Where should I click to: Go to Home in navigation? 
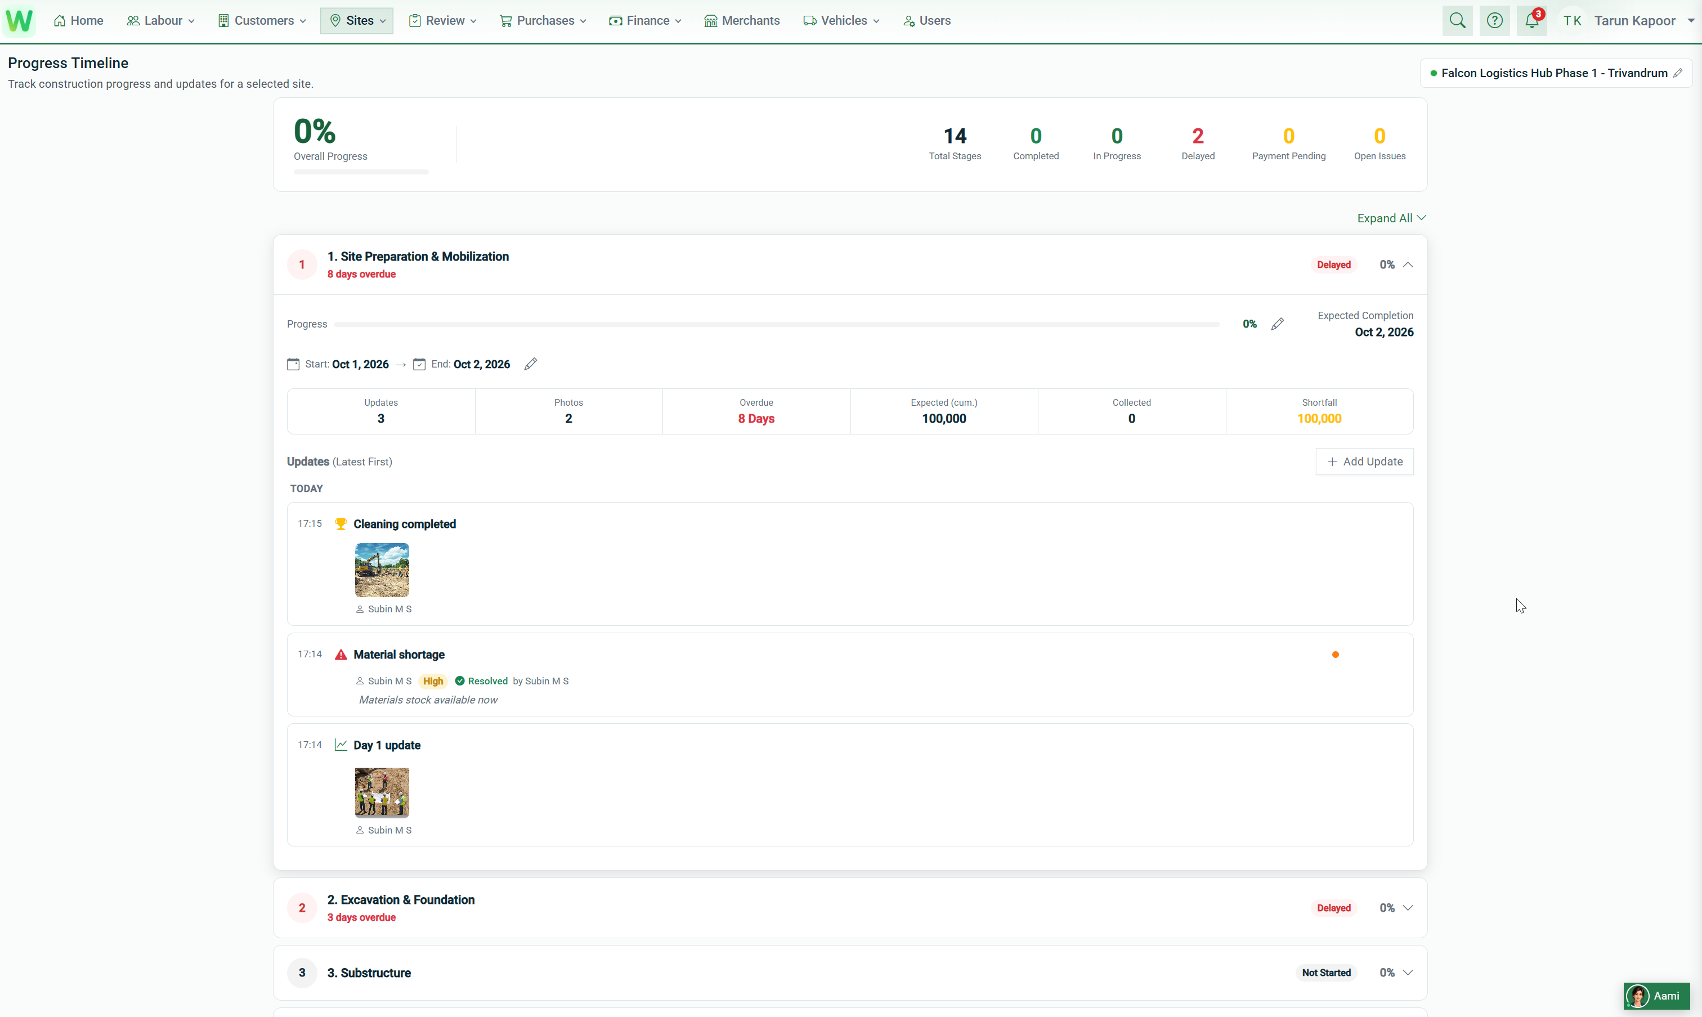79,21
